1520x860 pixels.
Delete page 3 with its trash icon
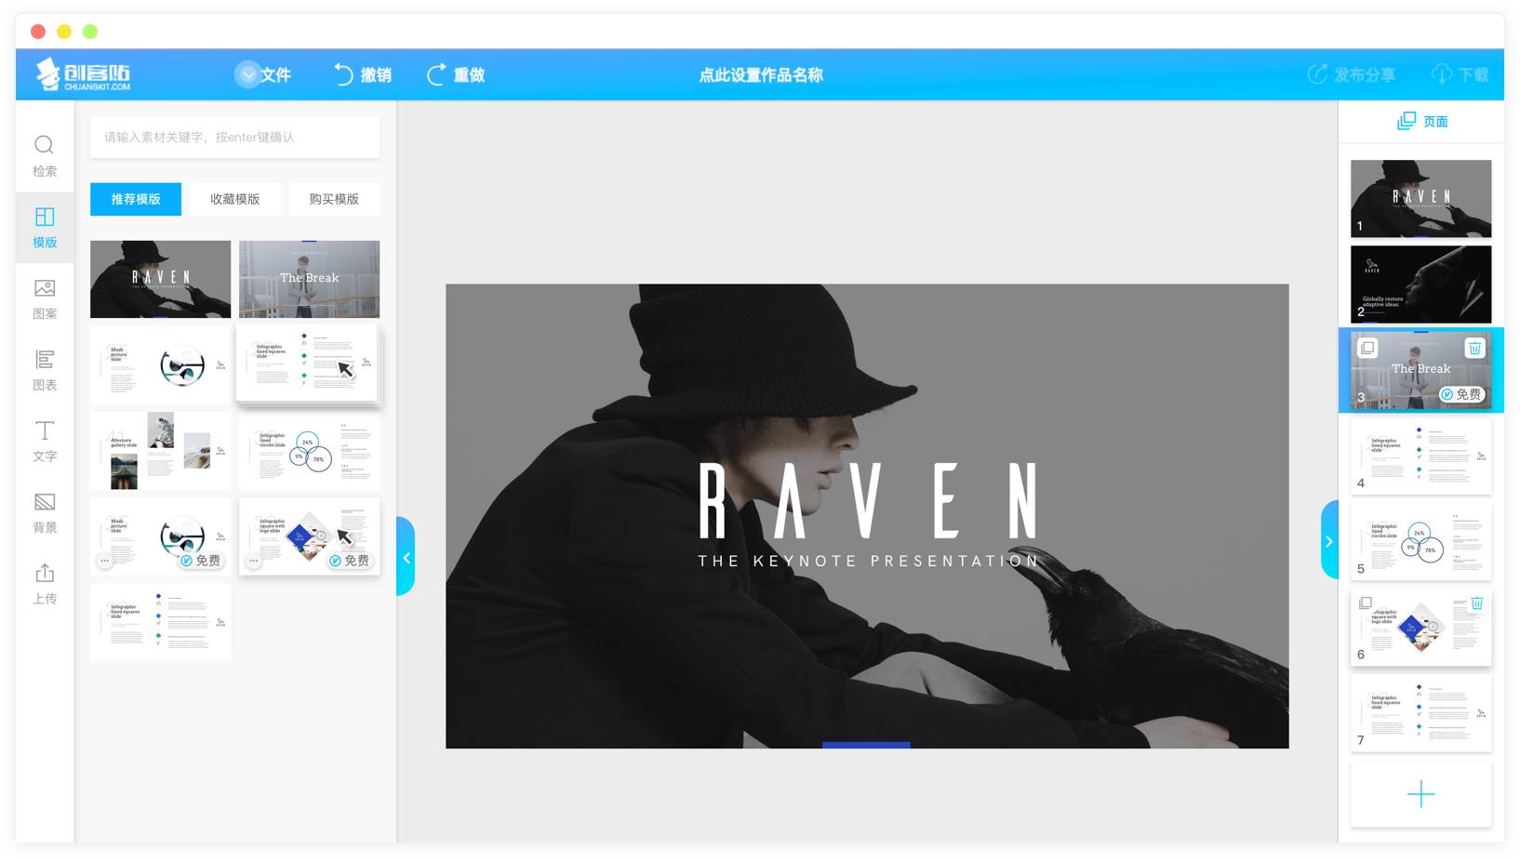point(1474,349)
